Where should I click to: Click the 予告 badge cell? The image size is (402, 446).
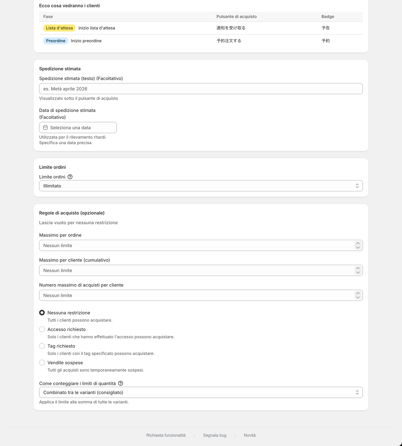[326, 28]
